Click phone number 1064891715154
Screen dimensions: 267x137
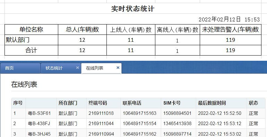(x=140, y=124)
